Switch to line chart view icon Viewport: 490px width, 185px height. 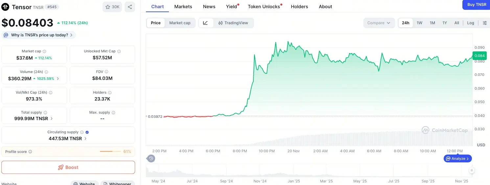(205, 23)
